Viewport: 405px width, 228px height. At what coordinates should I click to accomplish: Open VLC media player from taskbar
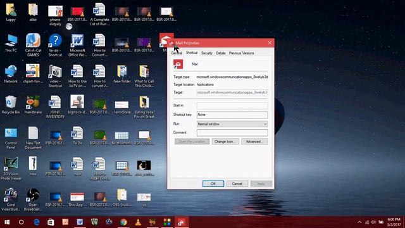pyautogui.click(x=138, y=222)
